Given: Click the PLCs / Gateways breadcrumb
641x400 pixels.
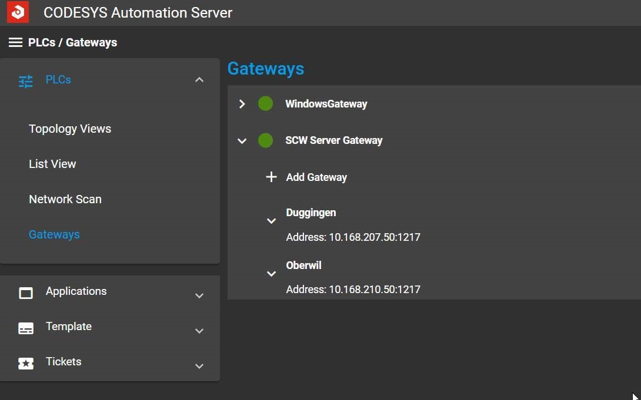Looking at the screenshot, I should click(x=72, y=42).
